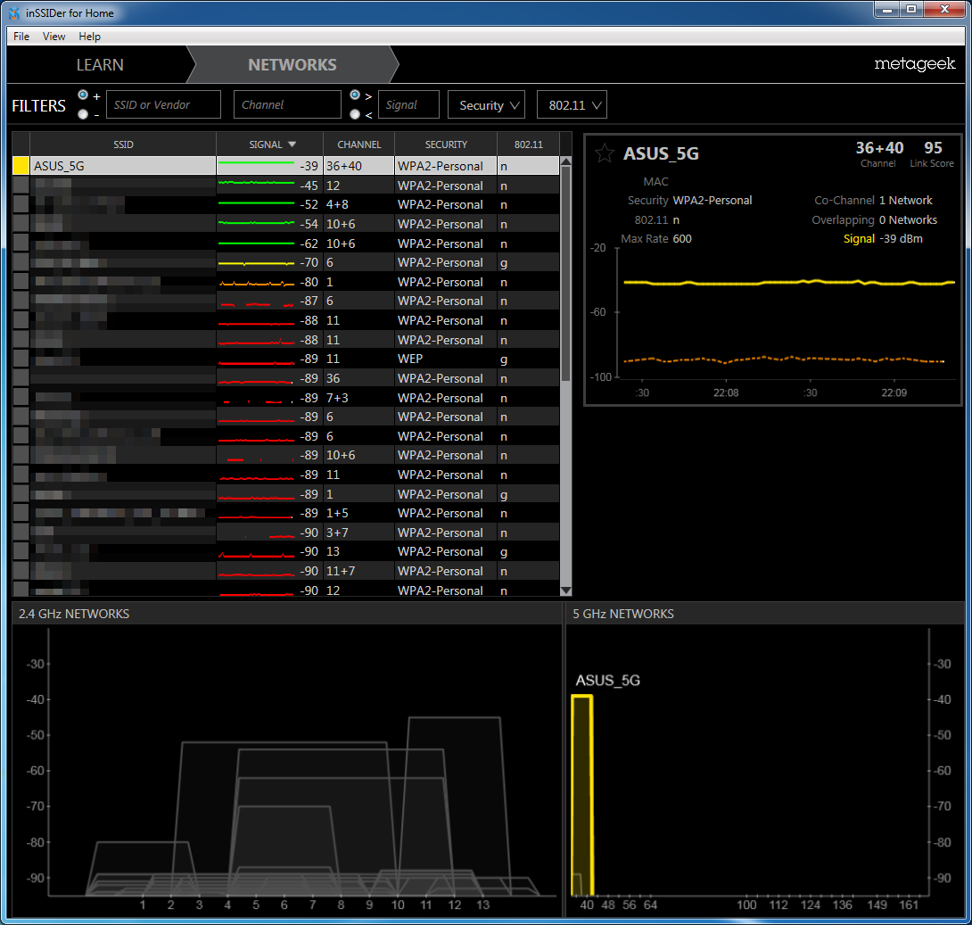The width and height of the screenshot is (972, 925).
Task: Click the Max Rate 600 value
Action: (682, 239)
